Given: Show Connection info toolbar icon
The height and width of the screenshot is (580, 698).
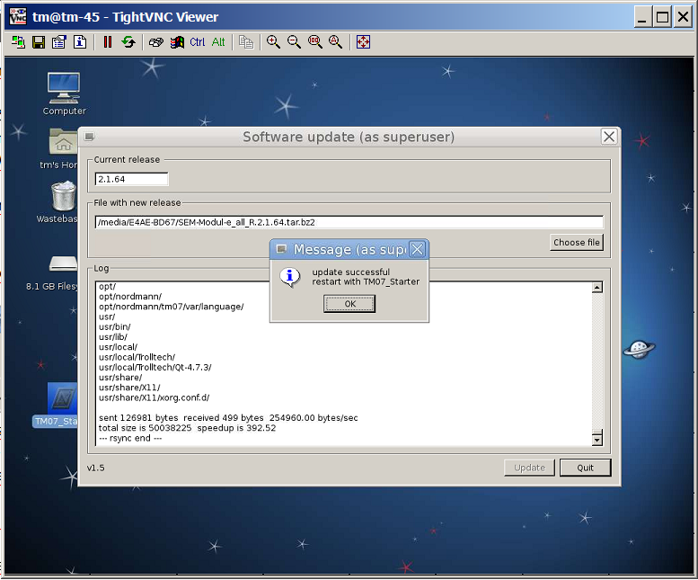Looking at the screenshot, I should pos(80,42).
